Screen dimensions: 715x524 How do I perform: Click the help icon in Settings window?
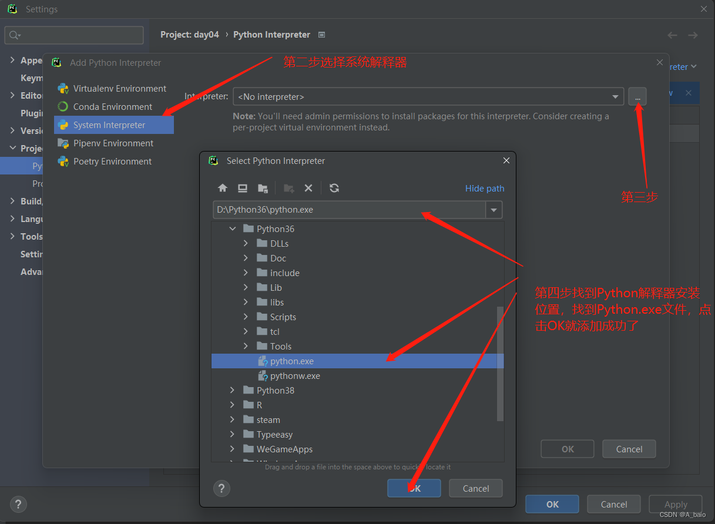click(x=18, y=504)
